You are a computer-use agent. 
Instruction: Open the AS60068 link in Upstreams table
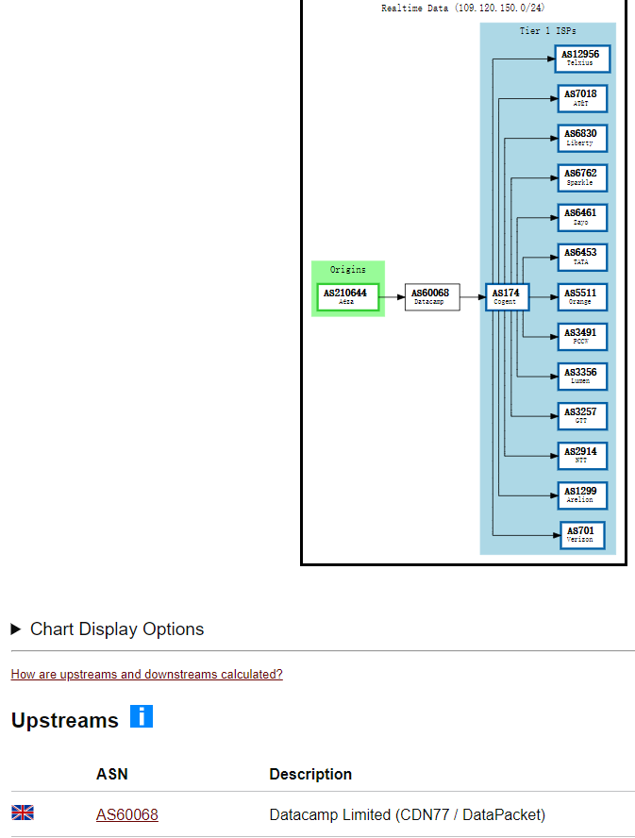127,814
